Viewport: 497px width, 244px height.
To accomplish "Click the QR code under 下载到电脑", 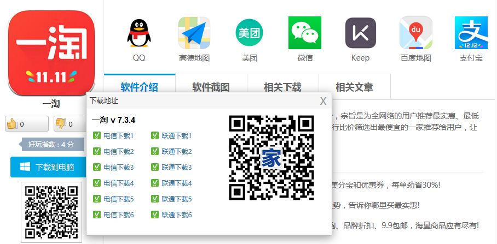I will 51,212.
